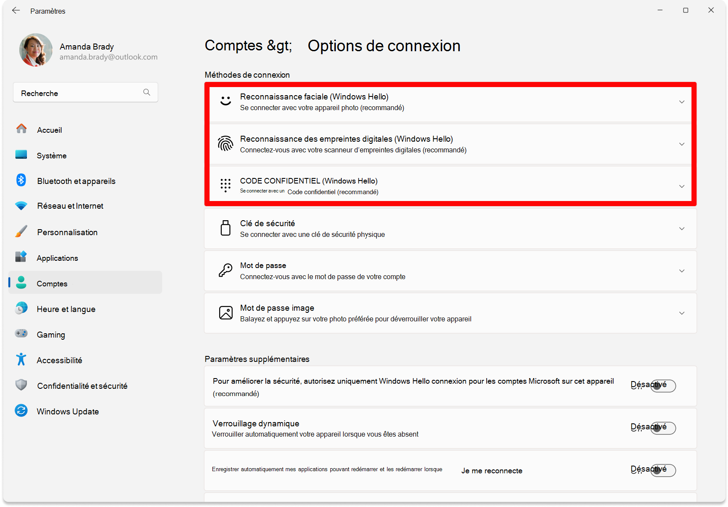This screenshot has height=507, width=728.
Task: Expand Clé de sécurité chevron
Action: point(682,229)
